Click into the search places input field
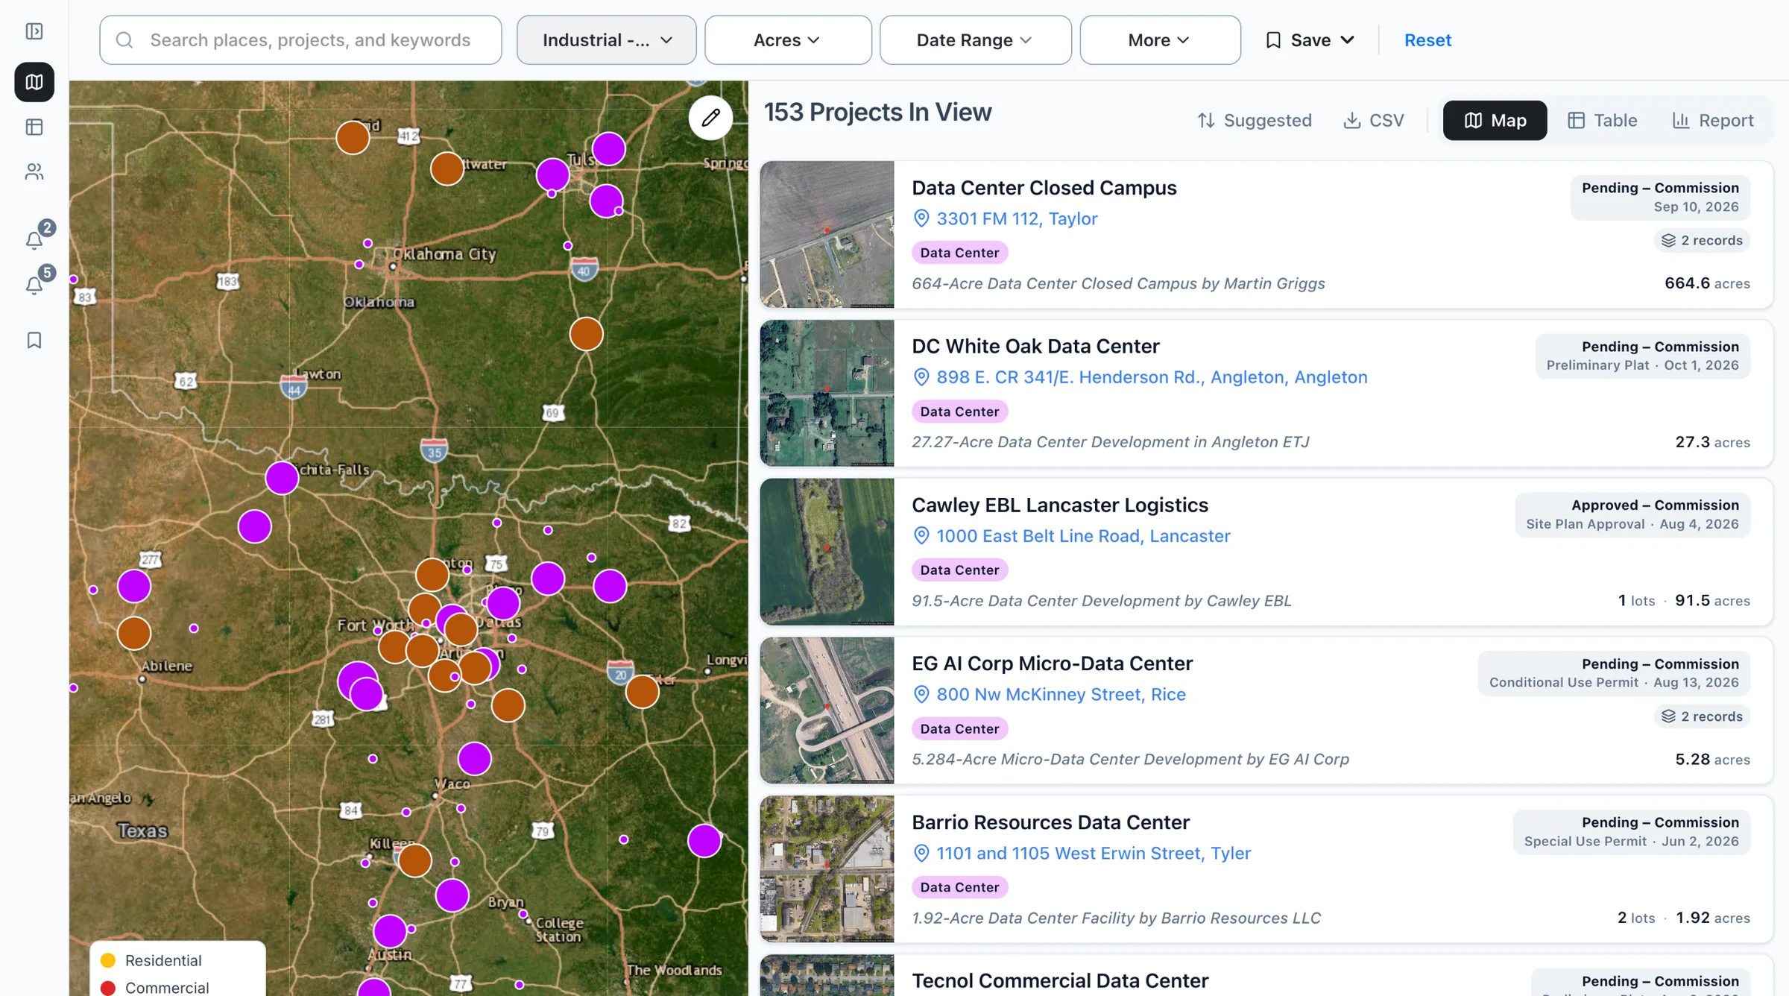The width and height of the screenshot is (1789, 996). click(300, 40)
